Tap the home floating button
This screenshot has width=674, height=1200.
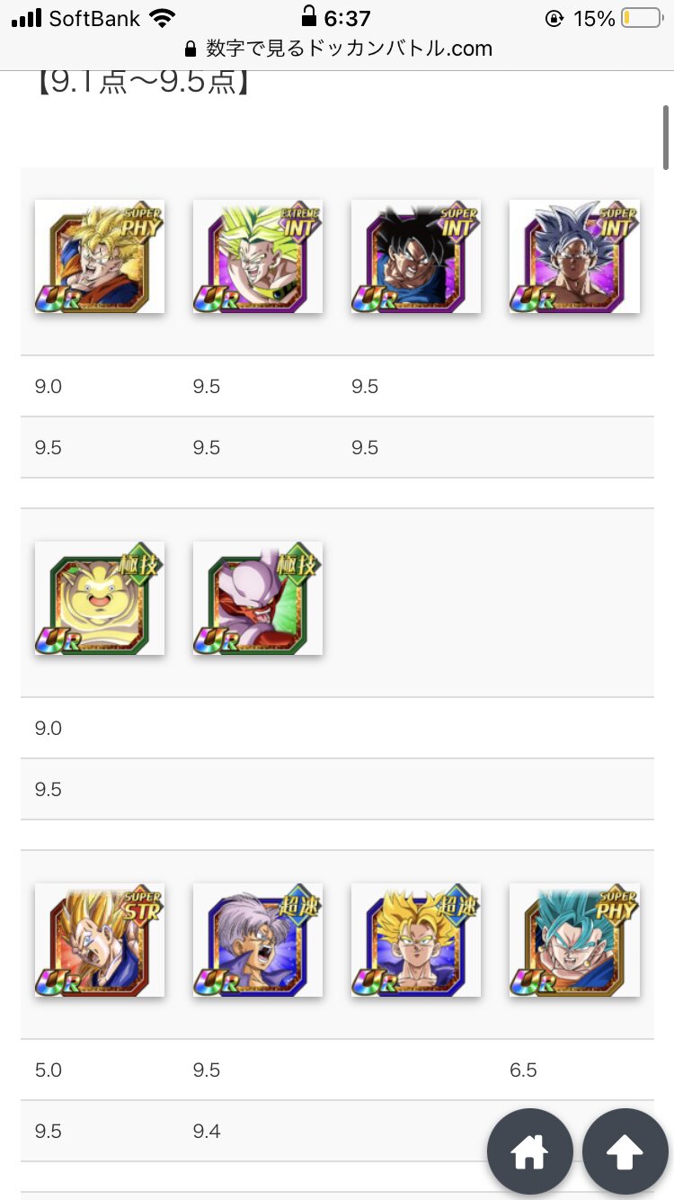[x=530, y=1151]
